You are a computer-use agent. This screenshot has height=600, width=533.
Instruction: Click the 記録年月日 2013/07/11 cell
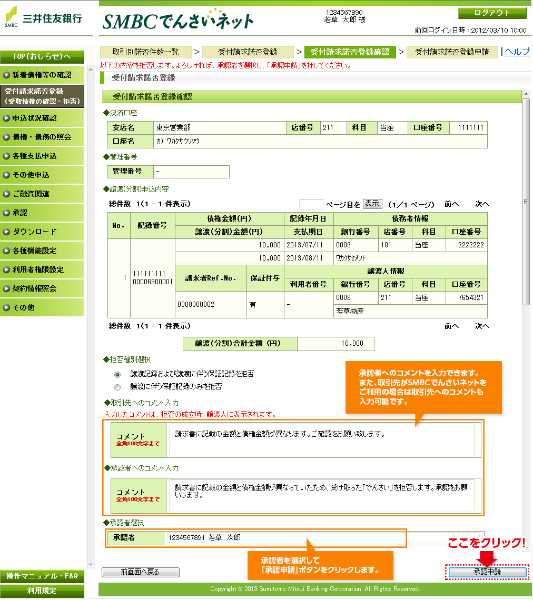[x=309, y=245]
